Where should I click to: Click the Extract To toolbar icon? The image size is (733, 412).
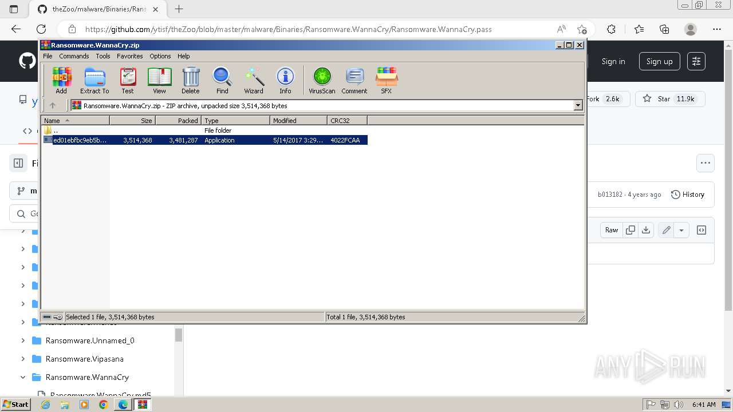coord(94,80)
